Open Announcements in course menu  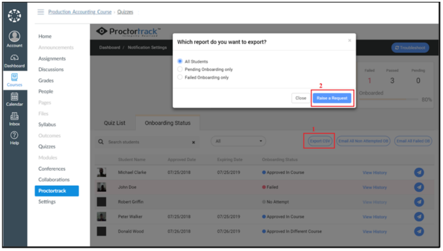(56, 47)
